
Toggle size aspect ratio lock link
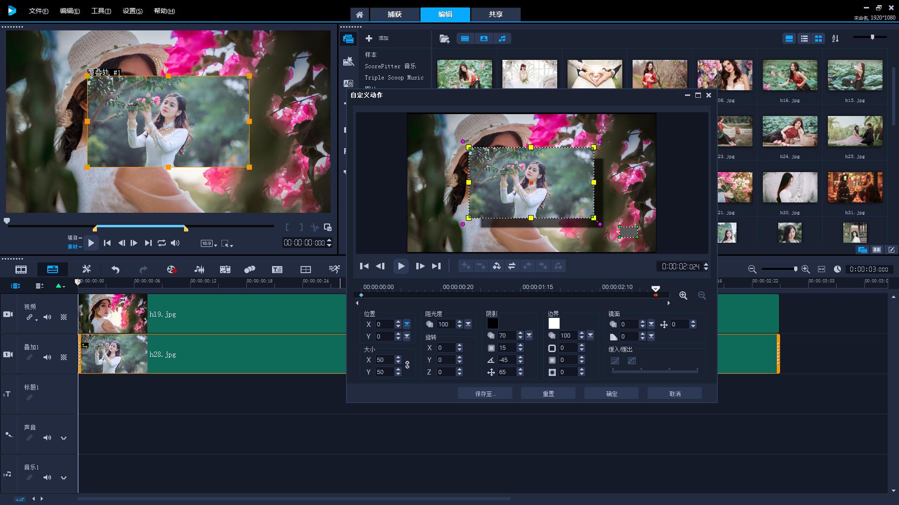[x=407, y=365]
